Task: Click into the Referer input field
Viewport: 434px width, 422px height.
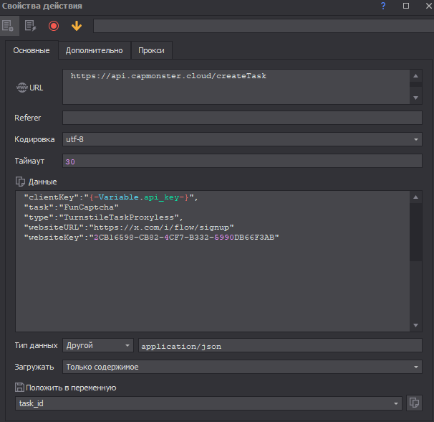Action: pos(242,118)
